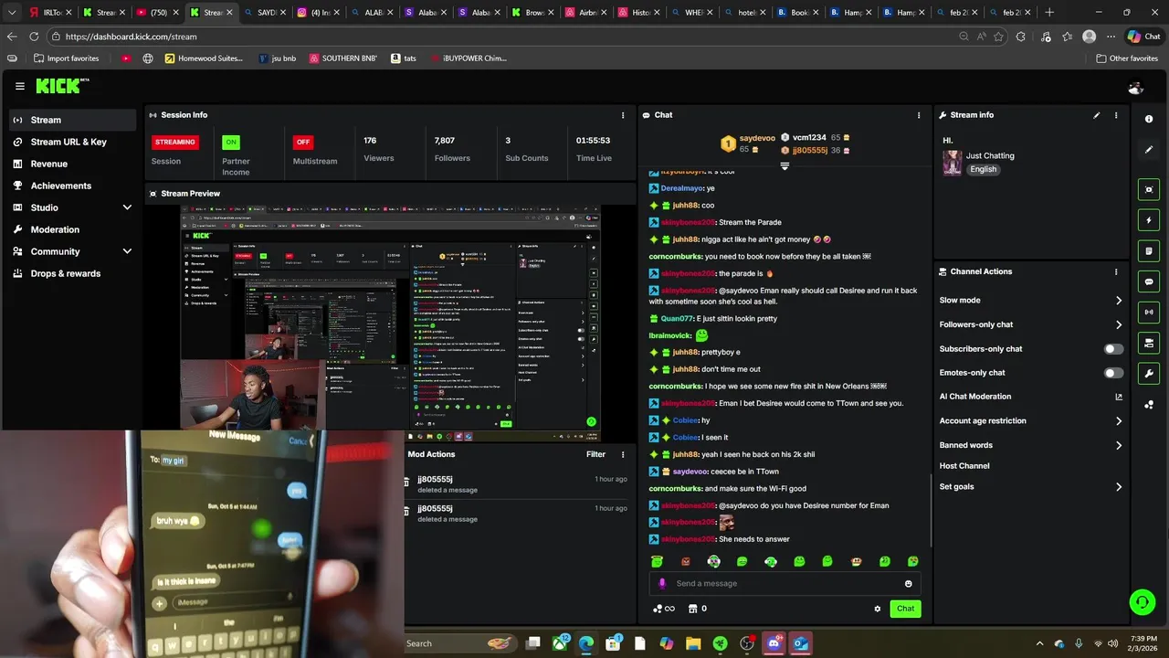This screenshot has height=658, width=1169.
Task: Open the shop icon below message box
Action: 693,609
